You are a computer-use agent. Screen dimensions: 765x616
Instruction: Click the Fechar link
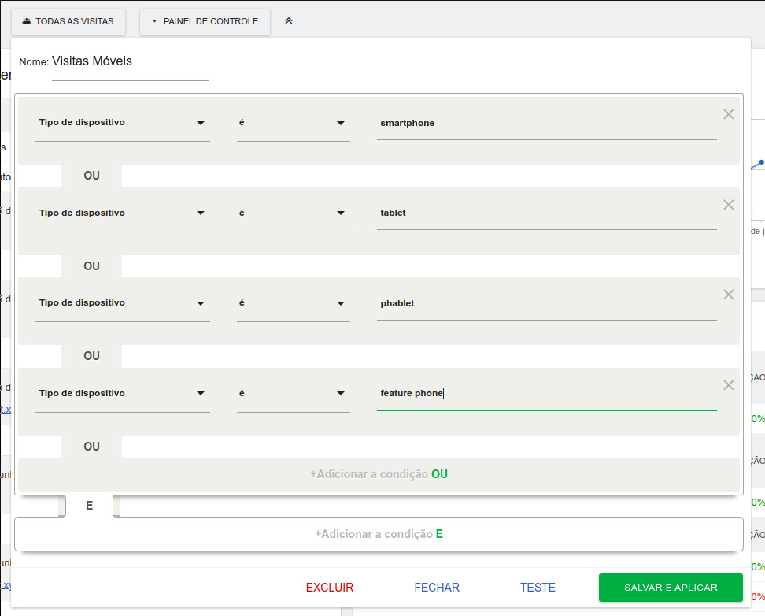tap(437, 588)
